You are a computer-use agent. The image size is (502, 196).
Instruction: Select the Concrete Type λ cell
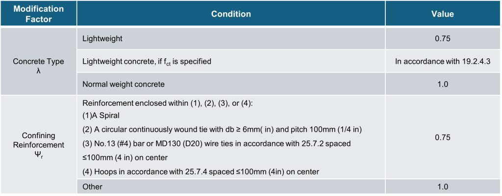(38, 61)
